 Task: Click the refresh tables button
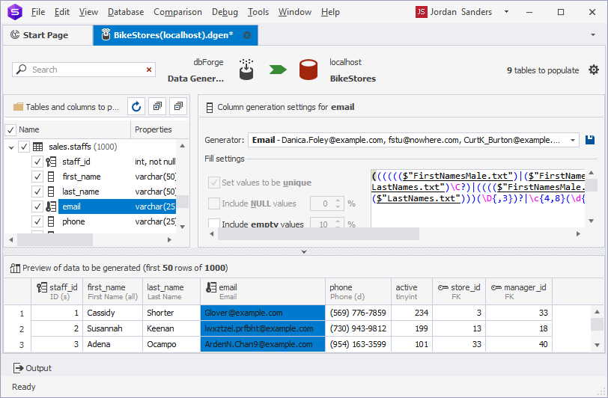pos(136,106)
